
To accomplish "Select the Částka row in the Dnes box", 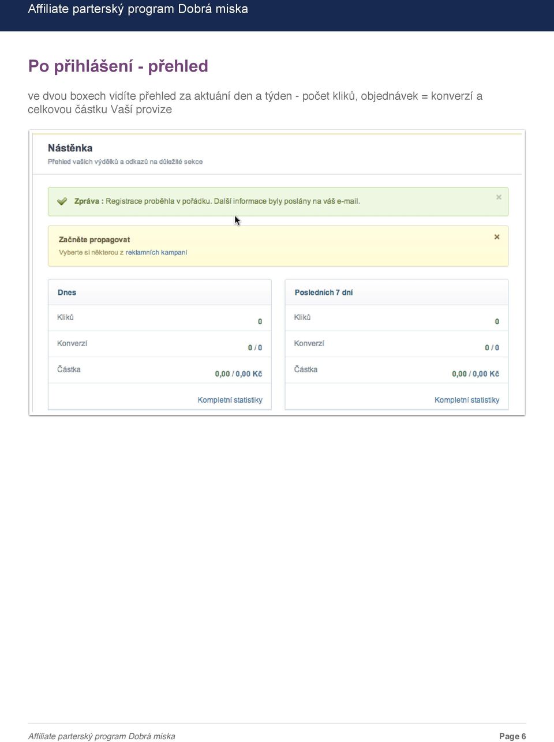I will (x=160, y=370).
